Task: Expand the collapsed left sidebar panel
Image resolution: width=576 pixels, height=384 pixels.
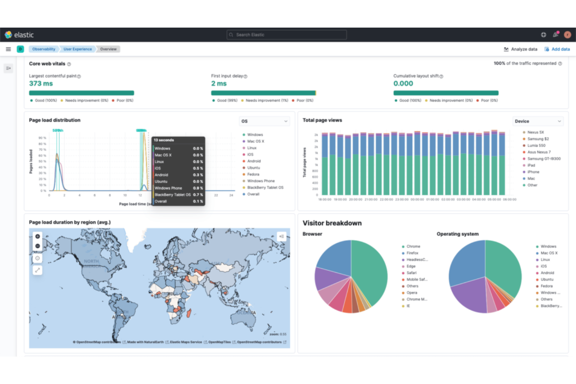Action: (8, 68)
